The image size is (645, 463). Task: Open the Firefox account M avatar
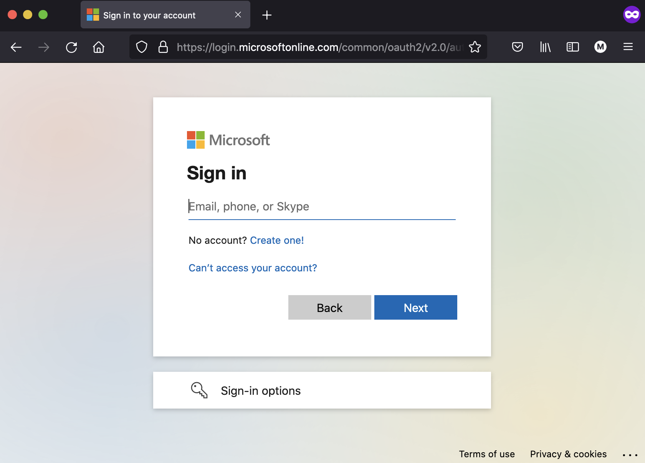(600, 47)
